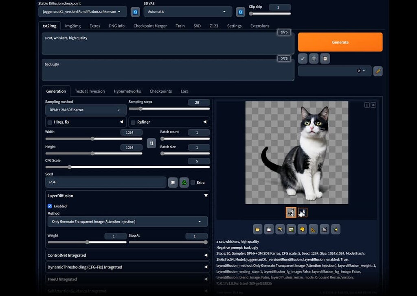
Task: Refresh the Stable Diffusion checkpoint list
Action: point(135,12)
